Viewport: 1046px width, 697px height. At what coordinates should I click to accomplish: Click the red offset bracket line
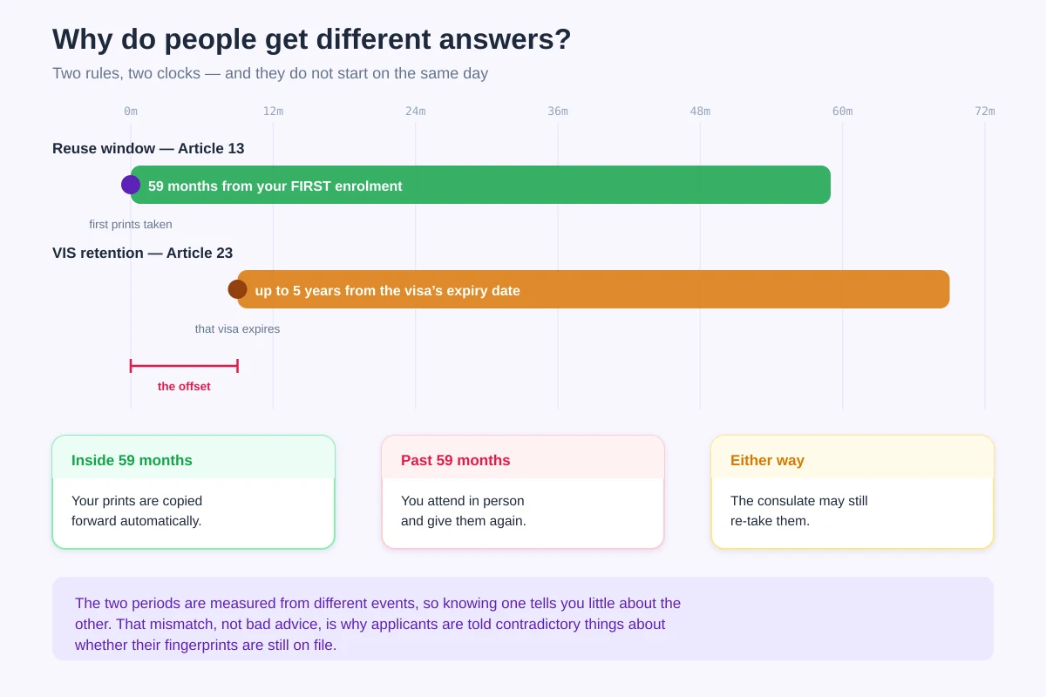tap(184, 366)
